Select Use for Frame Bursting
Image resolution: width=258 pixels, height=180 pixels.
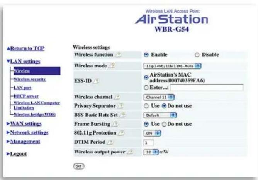(x=146, y=124)
